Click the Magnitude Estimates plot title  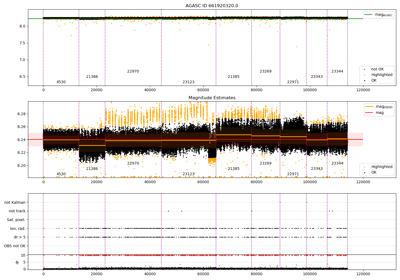(x=212, y=98)
